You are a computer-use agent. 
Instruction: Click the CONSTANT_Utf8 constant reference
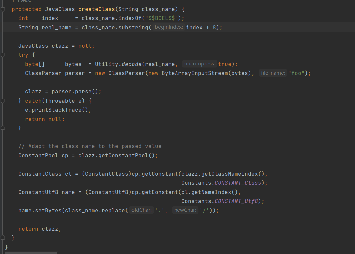(x=236, y=201)
